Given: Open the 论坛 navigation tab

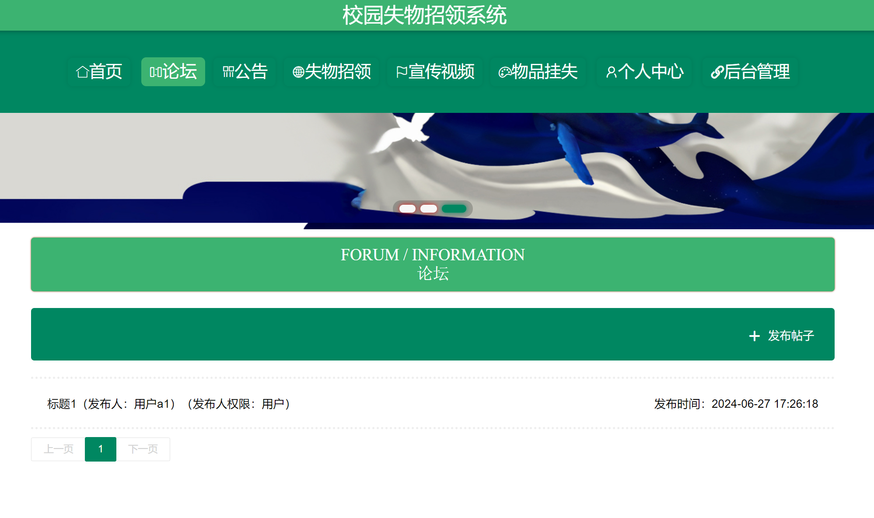Looking at the screenshot, I should [173, 72].
